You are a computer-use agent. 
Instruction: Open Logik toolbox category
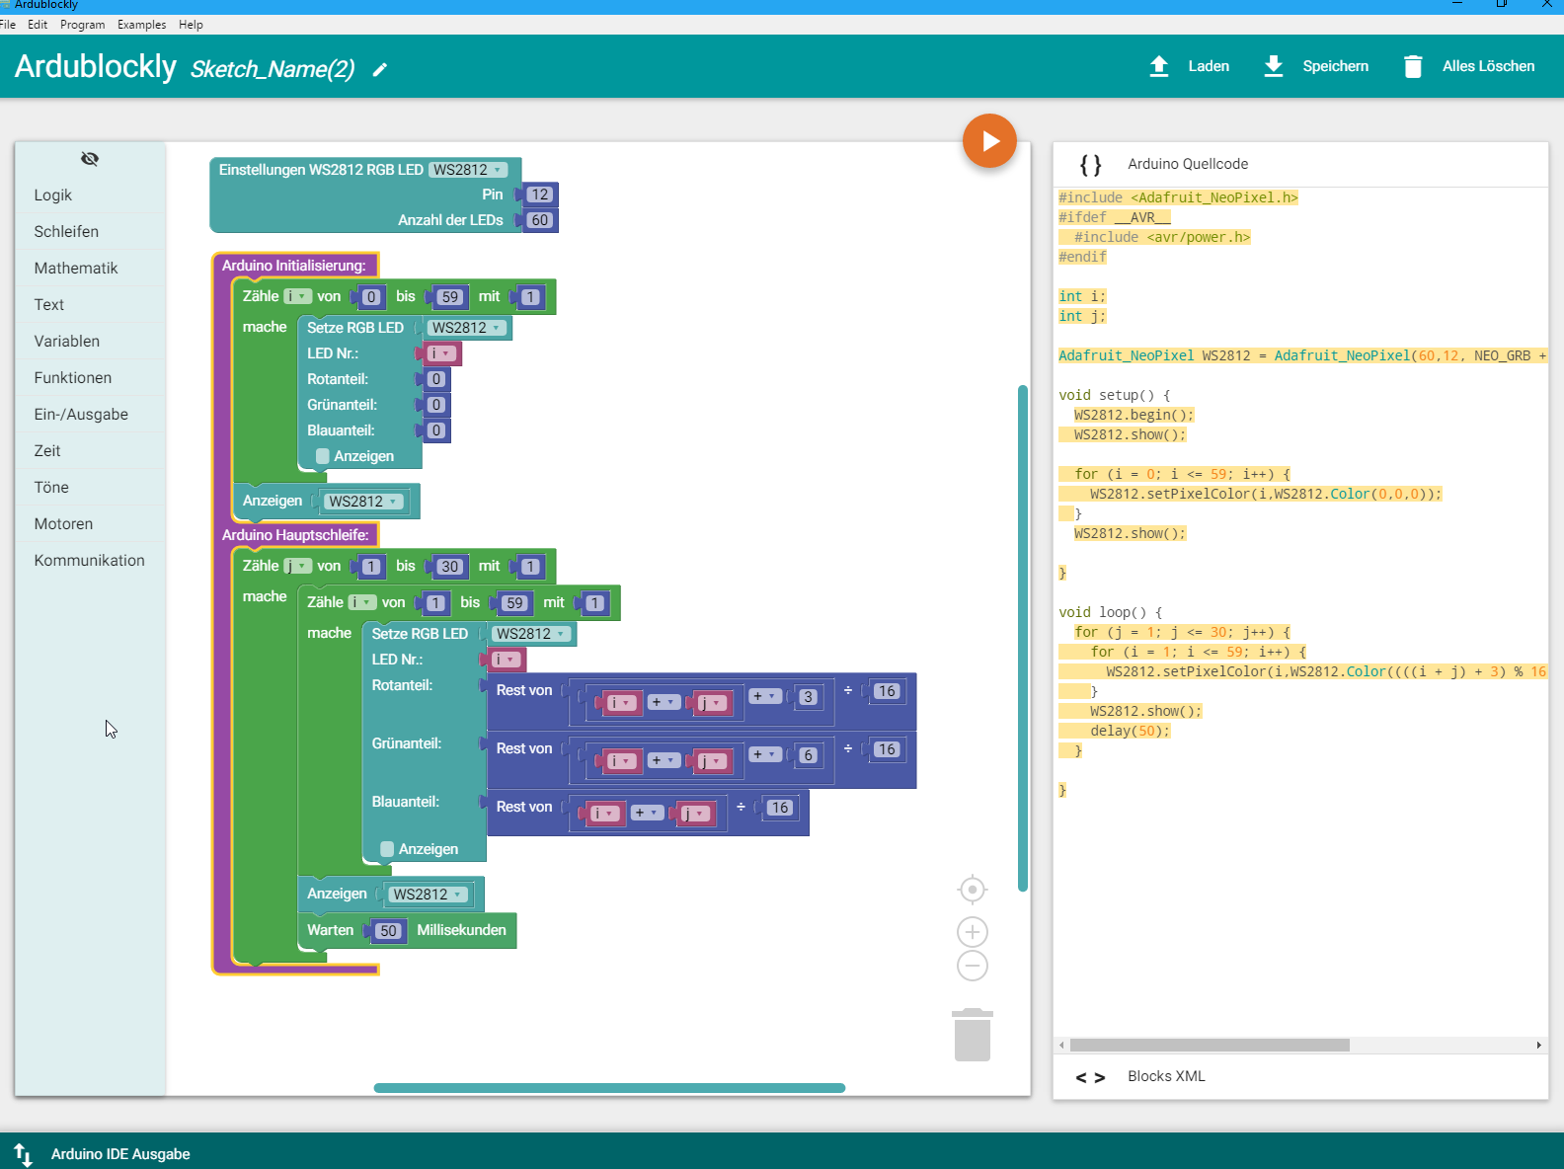90,195
